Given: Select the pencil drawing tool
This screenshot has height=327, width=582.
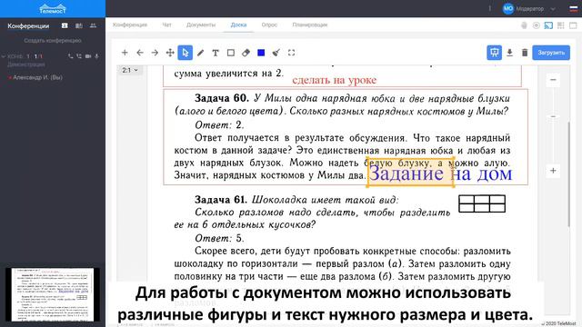Looking at the screenshot, I should [x=200, y=53].
